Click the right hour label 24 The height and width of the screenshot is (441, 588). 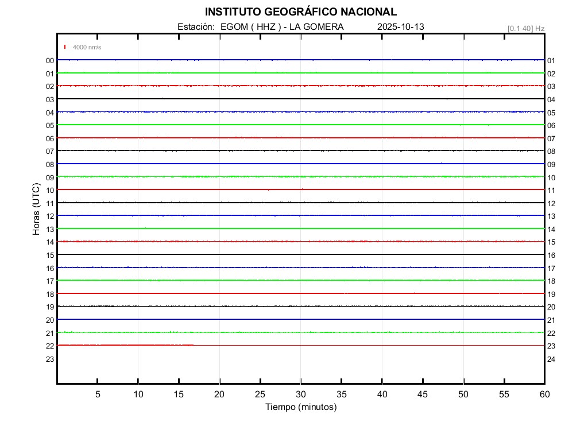pyautogui.click(x=551, y=359)
